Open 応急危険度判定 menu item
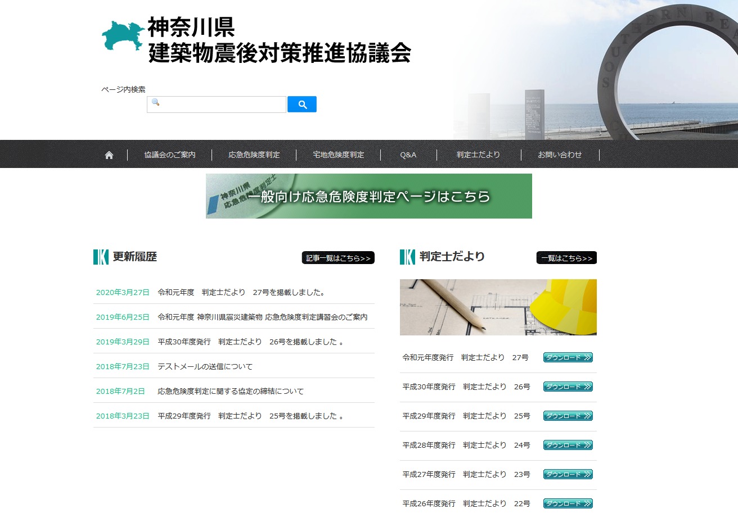The height and width of the screenshot is (518, 738). 254,155
